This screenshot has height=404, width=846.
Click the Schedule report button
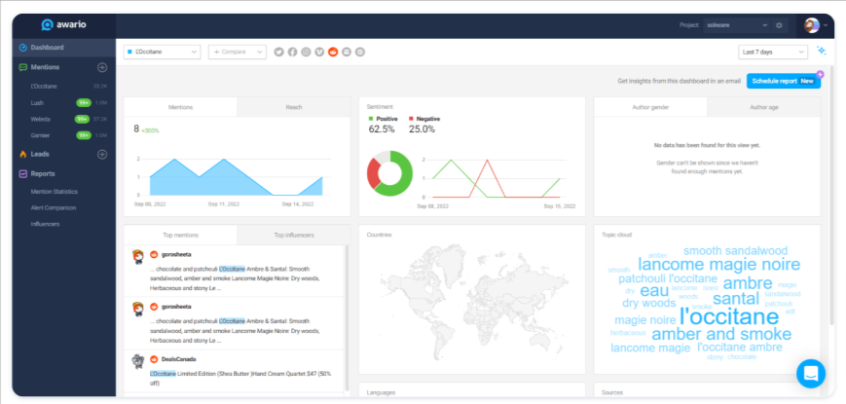click(783, 82)
